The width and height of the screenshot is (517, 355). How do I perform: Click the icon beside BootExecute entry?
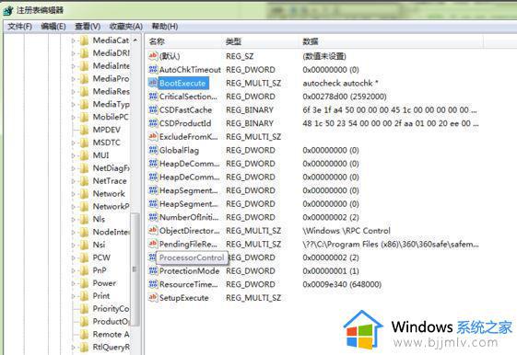[153, 83]
